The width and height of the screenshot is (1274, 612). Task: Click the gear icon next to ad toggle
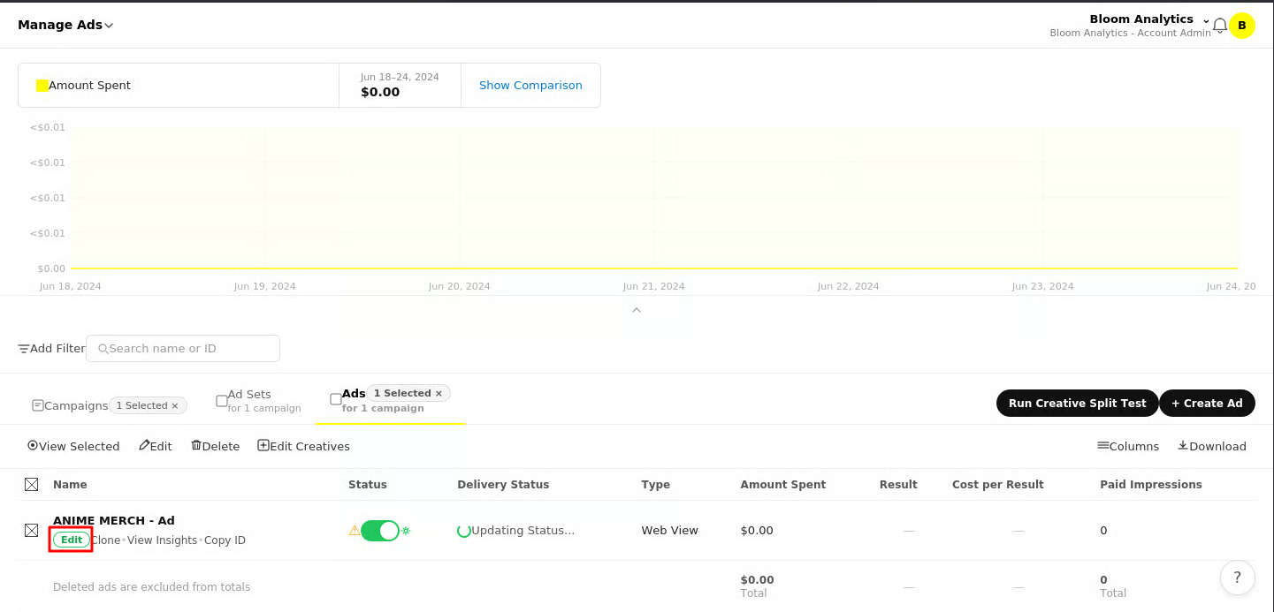tap(407, 531)
